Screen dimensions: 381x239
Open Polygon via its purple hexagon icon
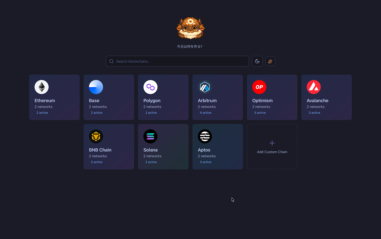150,87
